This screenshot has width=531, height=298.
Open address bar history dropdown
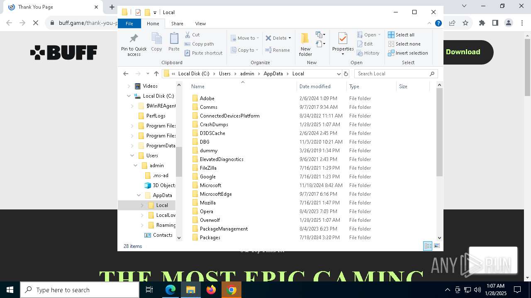click(x=339, y=74)
